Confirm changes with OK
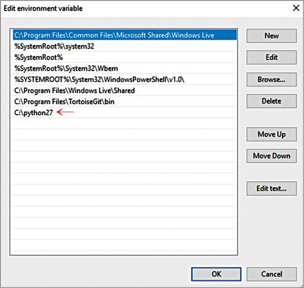The image size is (304, 288). pos(216,275)
